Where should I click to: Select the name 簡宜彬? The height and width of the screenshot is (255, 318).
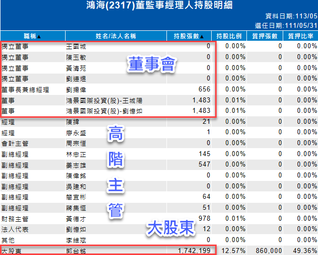tap(76, 197)
